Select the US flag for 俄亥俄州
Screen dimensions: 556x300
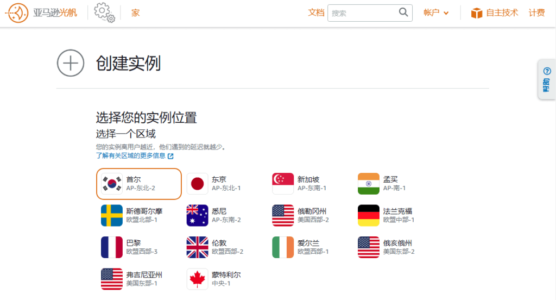(x=369, y=247)
